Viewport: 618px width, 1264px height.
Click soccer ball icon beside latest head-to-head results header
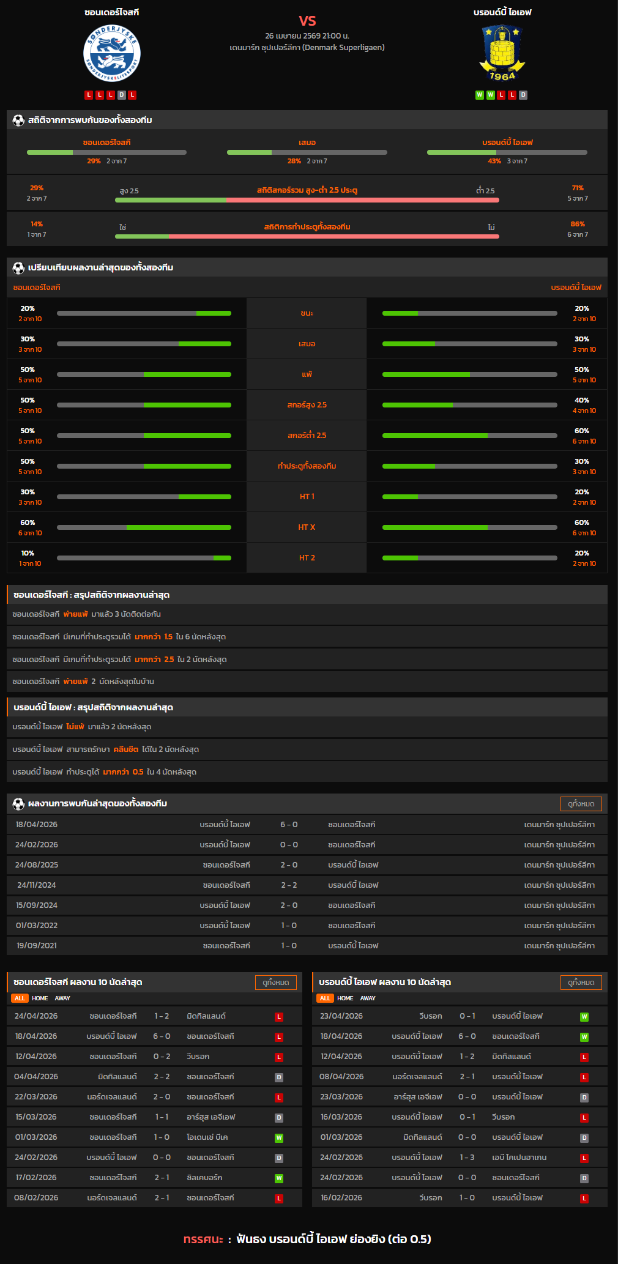(x=18, y=804)
